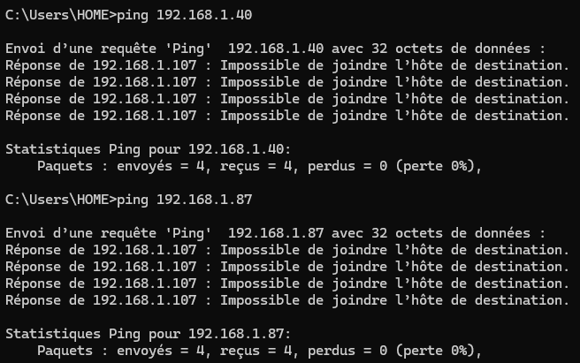Click the third 'Réponse de 192.168.1.107' line
Screen dimensions: 580x363
[x=287, y=99]
